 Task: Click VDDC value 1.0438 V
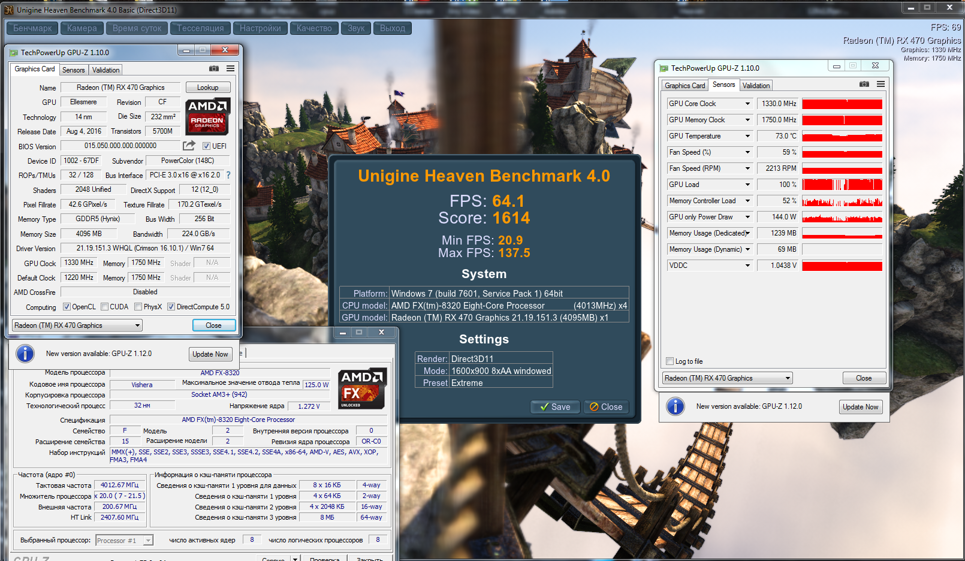point(779,266)
